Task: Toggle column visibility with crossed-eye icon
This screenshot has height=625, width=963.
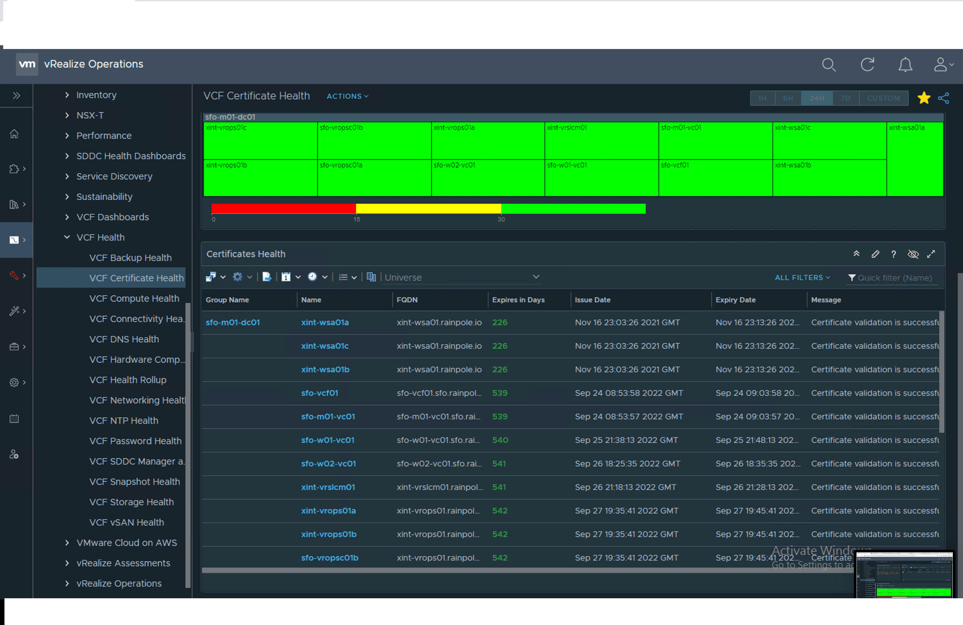Action: pos(913,254)
